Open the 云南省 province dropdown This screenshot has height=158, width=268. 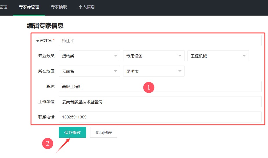pos(90,71)
